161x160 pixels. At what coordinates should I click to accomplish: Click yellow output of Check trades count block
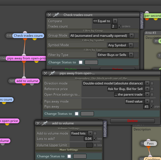(x=35, y=39)
